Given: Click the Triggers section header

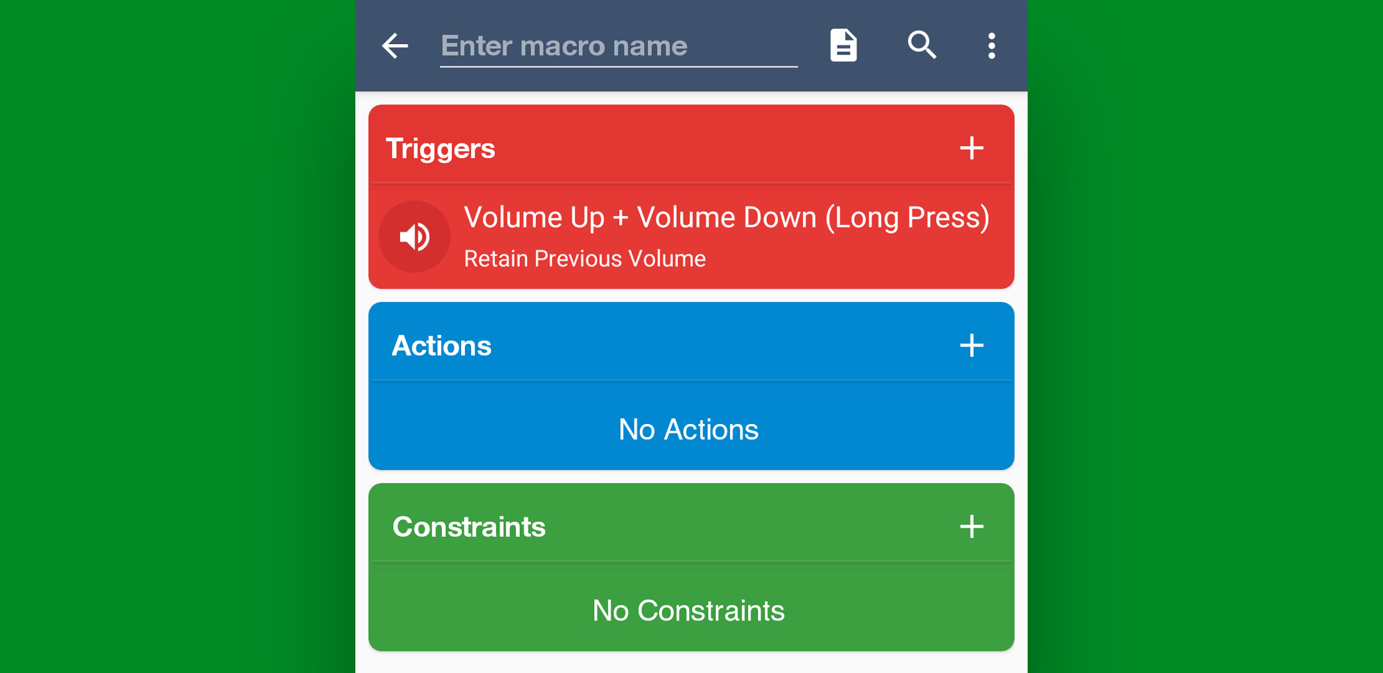Looking at the screenshot, I should click(x=441, y=149).
